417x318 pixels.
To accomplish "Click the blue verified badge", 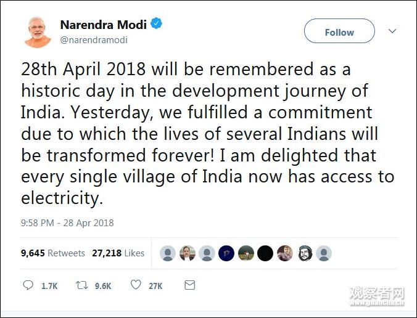I will click(157, 25).
